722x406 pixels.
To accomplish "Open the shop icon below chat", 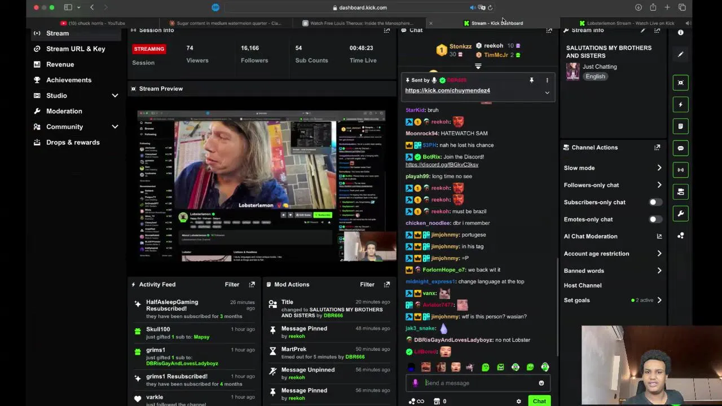I will pyautogui.click(x=437, y=401).
